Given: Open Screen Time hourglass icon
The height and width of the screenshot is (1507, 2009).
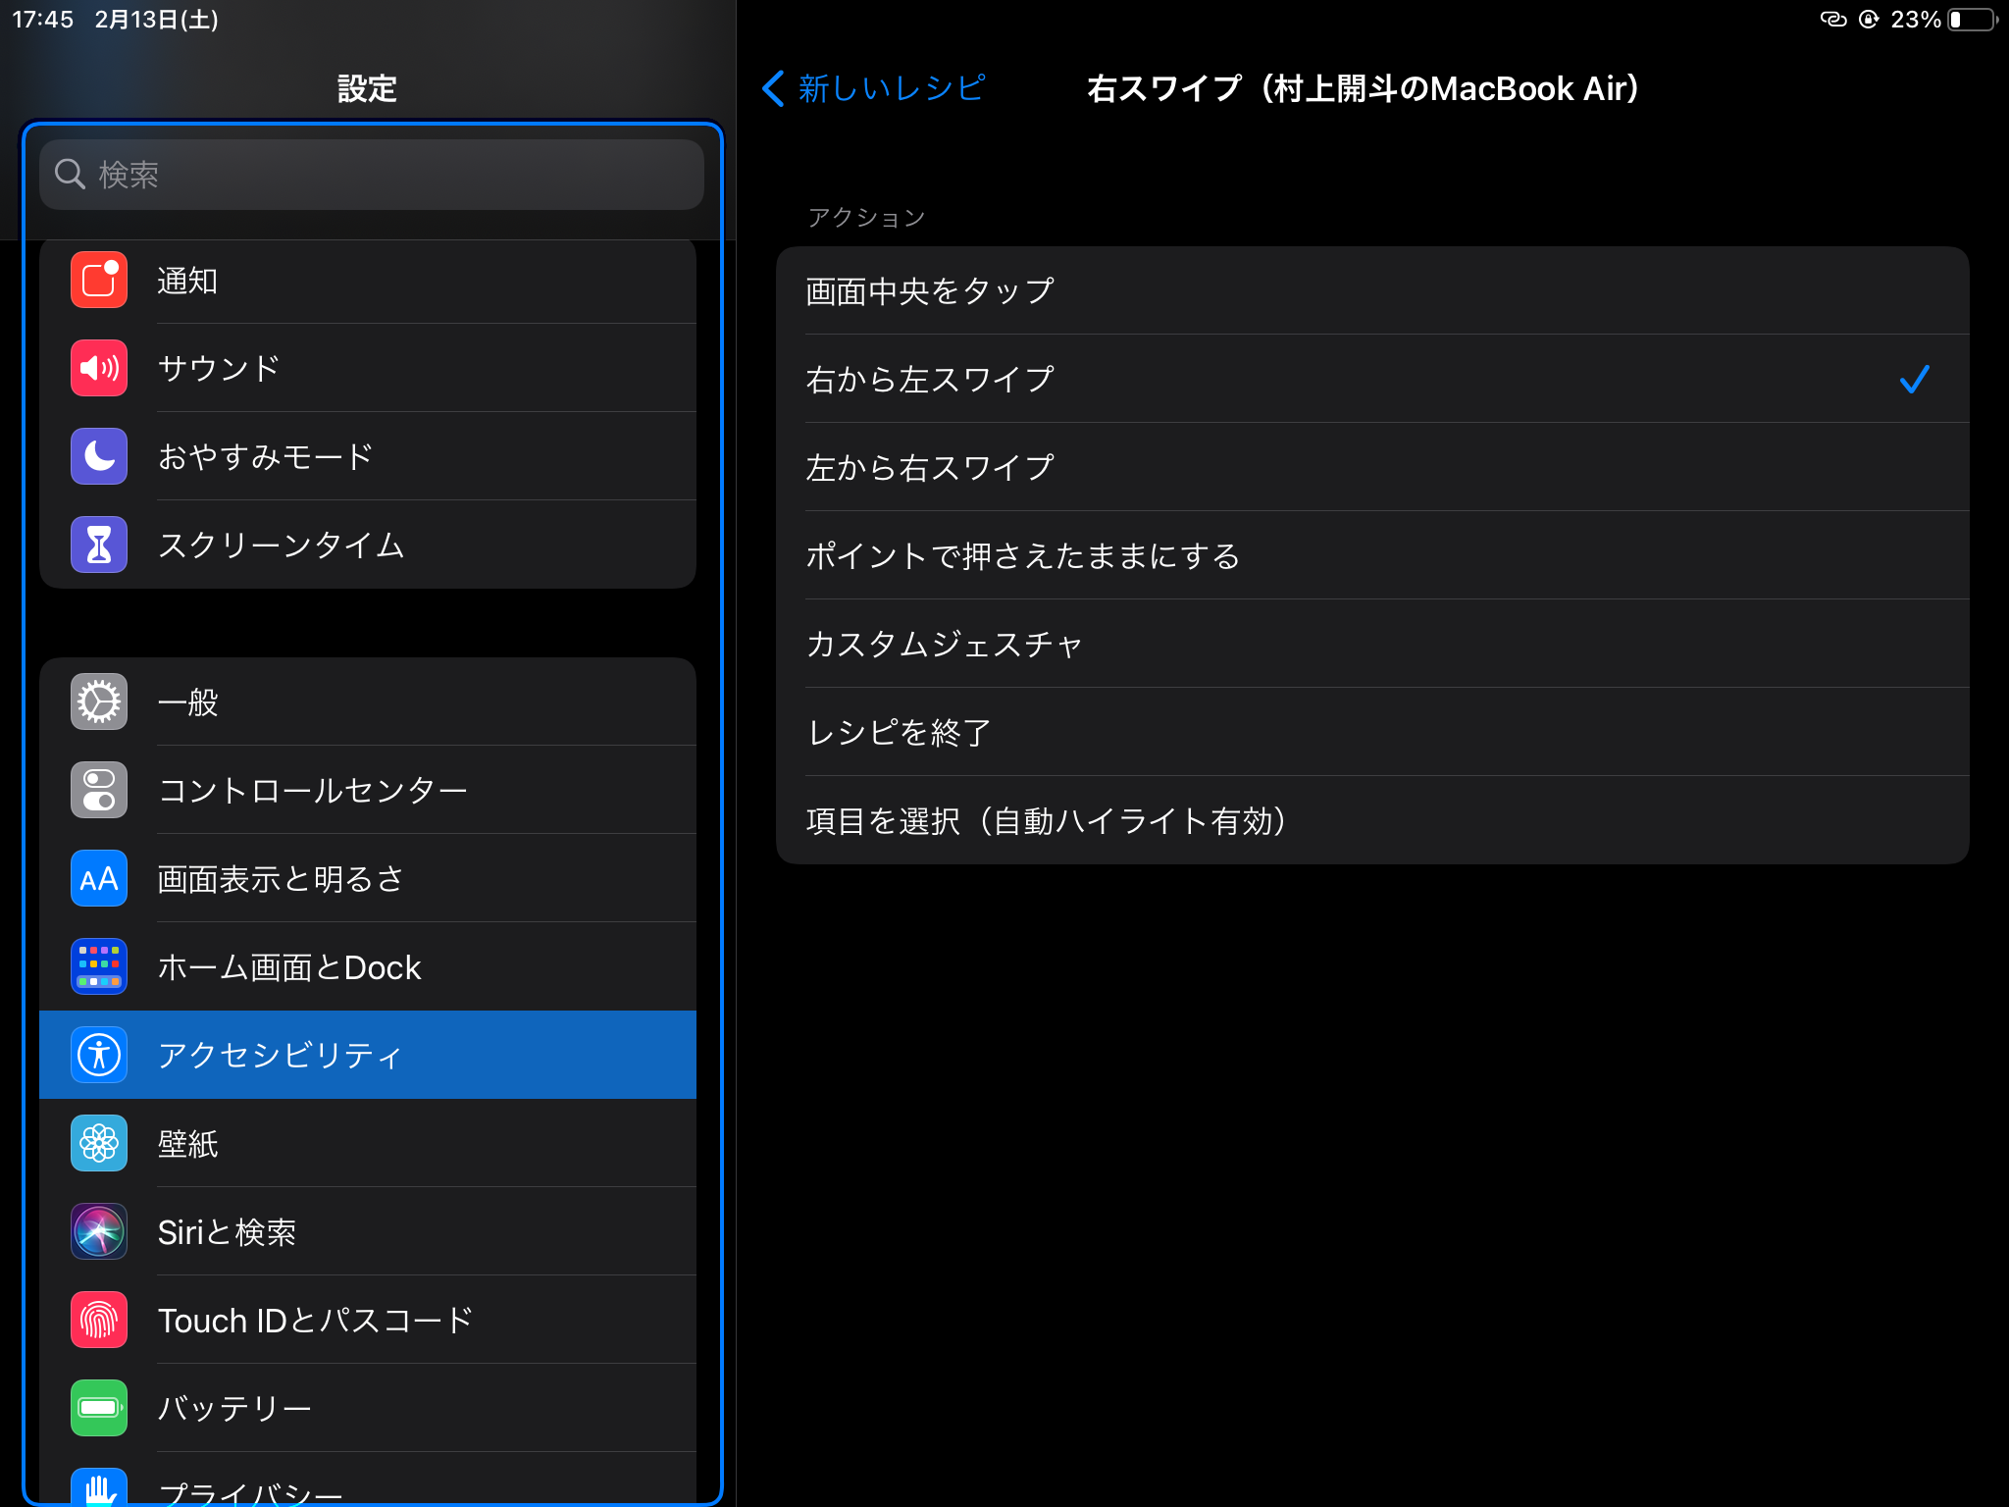Looking at the screenshot, I should click(98, 545).
